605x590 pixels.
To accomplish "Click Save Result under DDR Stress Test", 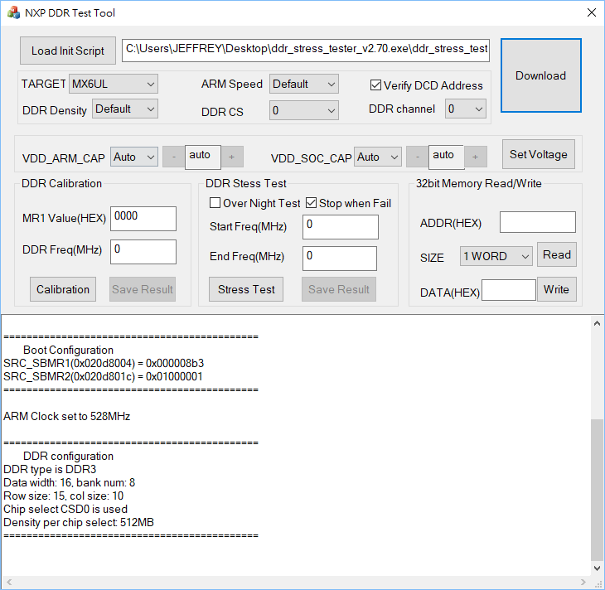I will click(x=339, y=289).
